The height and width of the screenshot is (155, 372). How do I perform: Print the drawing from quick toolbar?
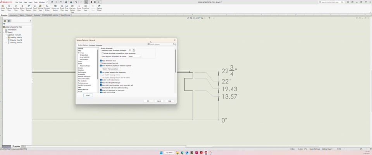pos(71,2)
